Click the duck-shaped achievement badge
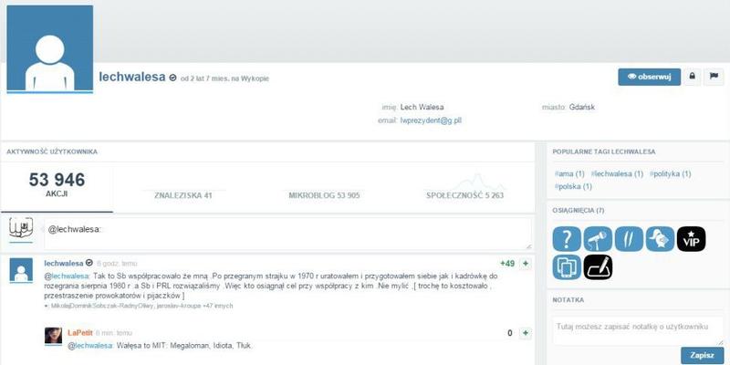The width and height of the screenshot is (730, 365). tap(660, 239)
